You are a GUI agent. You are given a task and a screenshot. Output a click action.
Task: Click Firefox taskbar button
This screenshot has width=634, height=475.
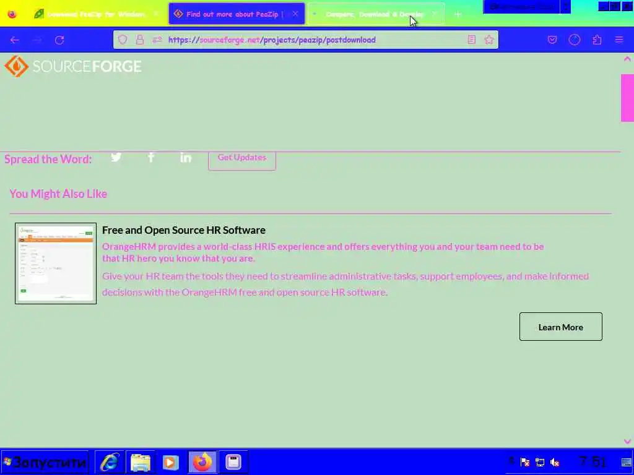pyautogui.click(x=202, y=462)
